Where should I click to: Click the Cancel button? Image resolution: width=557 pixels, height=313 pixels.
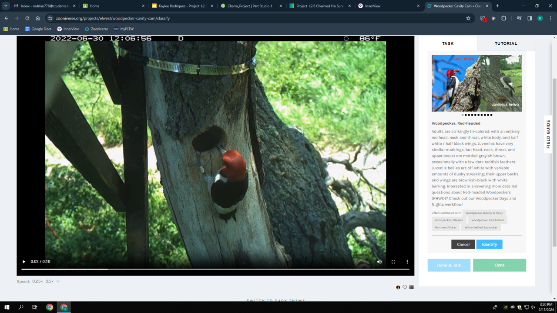pos(463,244)
